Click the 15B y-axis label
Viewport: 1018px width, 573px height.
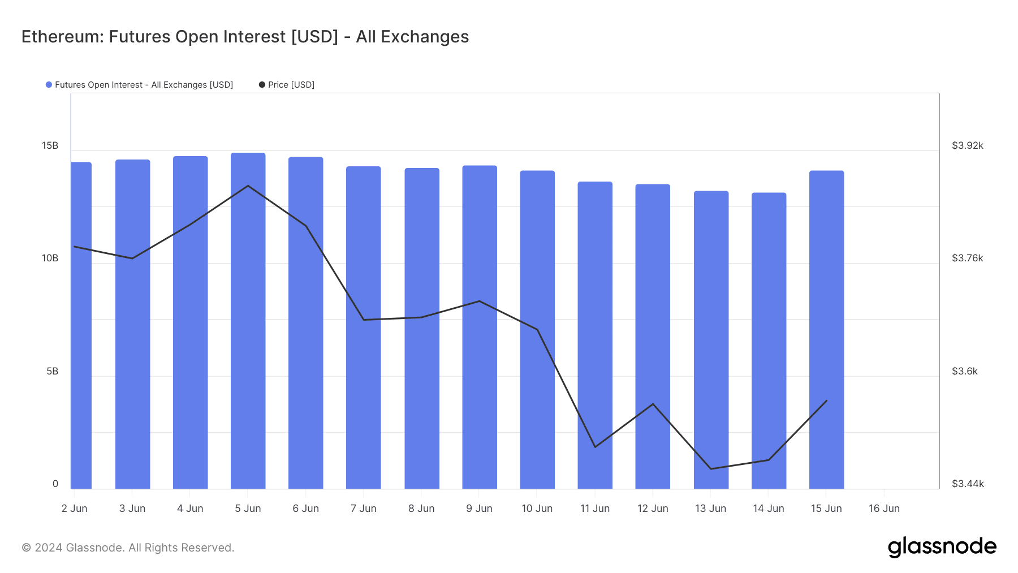50,145
